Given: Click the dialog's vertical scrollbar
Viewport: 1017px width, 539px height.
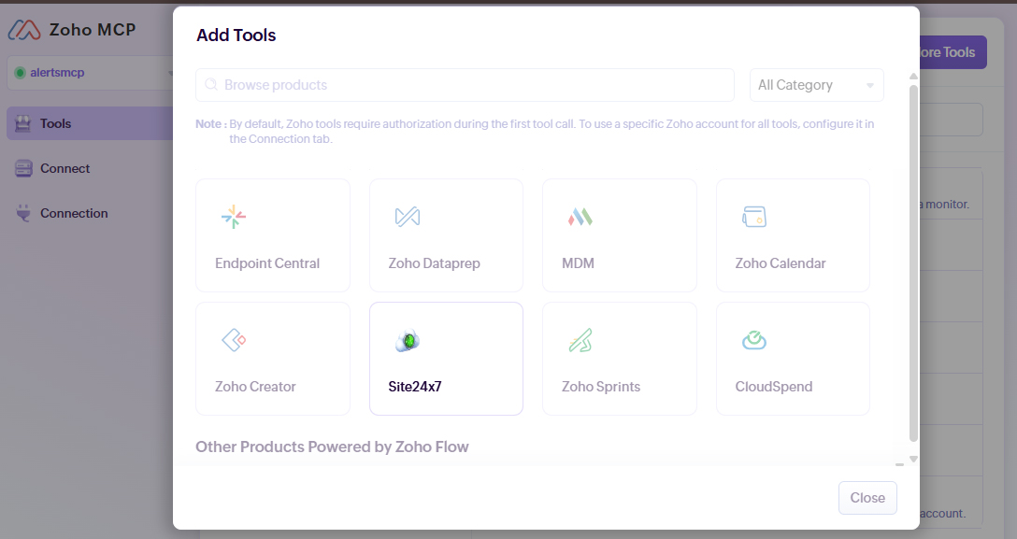Looking at the screenshot, I should pyautogui.click(x=913, y=262).
